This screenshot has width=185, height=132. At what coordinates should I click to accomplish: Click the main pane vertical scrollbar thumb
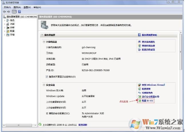(x=181, y=52)
